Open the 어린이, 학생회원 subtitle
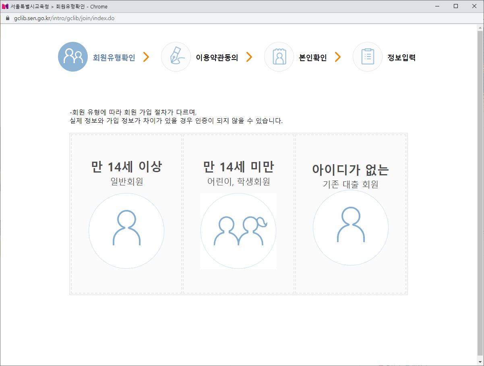 (x=238, y=182)
